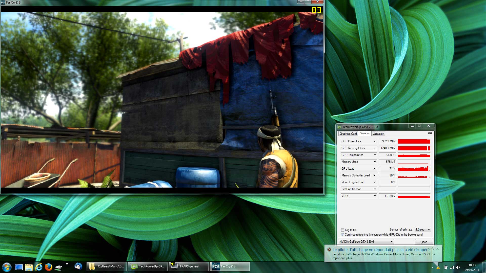Image resolution: width=486 pixels, height=273 pixels.
Task: Click the GPU-Z title bar app icon
Action: 339,127
